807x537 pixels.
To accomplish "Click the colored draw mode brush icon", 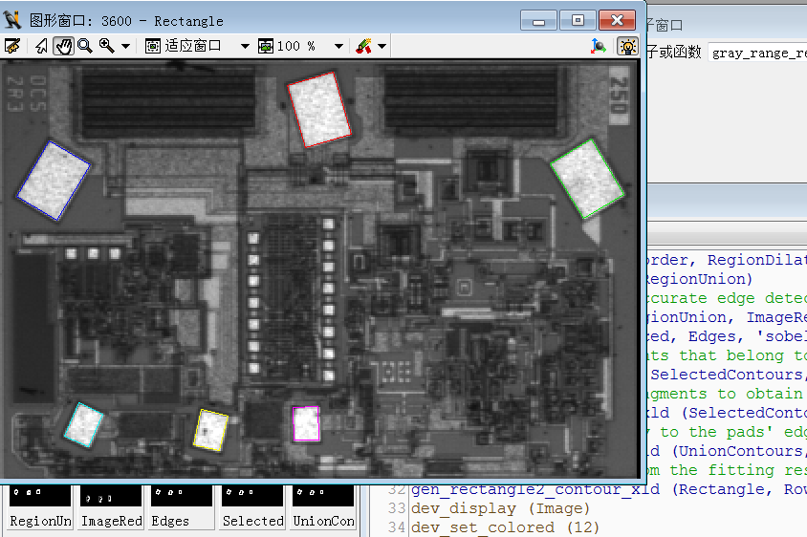I will [x=364, y=46].
